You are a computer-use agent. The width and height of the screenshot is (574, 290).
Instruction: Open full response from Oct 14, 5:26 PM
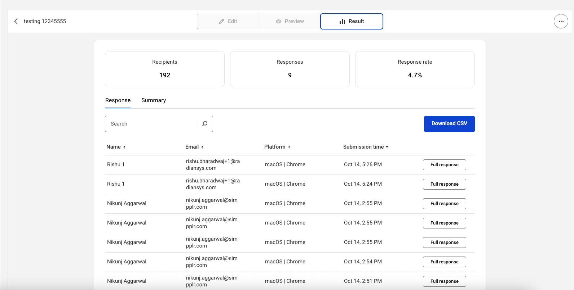444,165
